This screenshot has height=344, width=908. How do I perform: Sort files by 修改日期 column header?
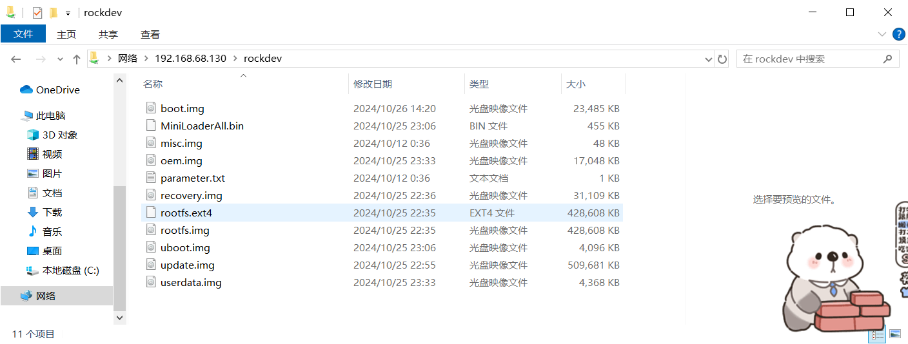(x=373, y=84)
